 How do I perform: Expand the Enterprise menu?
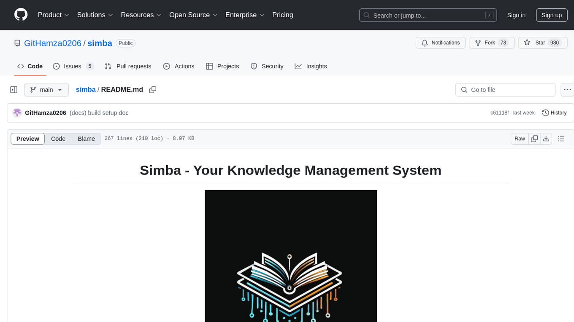245,15
